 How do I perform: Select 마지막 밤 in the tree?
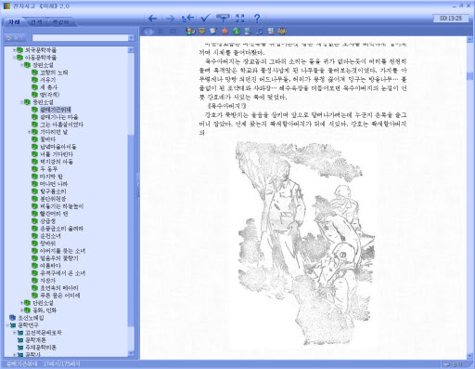[51, 177]
